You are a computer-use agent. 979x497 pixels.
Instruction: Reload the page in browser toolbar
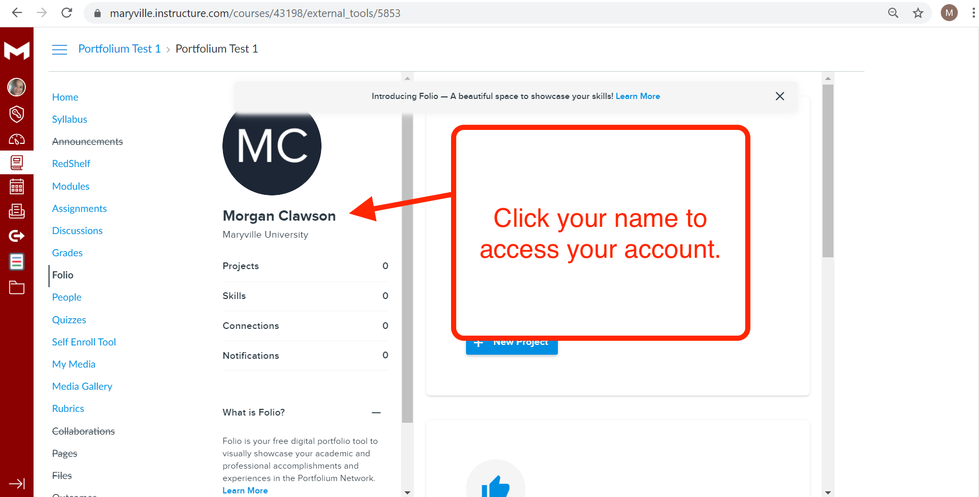[67, 13]
